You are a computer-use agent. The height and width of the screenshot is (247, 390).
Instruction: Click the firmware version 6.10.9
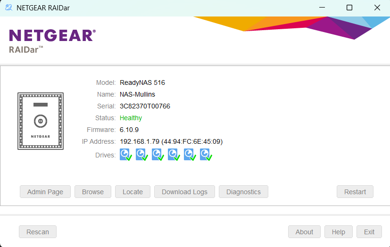pyautogui.click(x=129, y=130)
